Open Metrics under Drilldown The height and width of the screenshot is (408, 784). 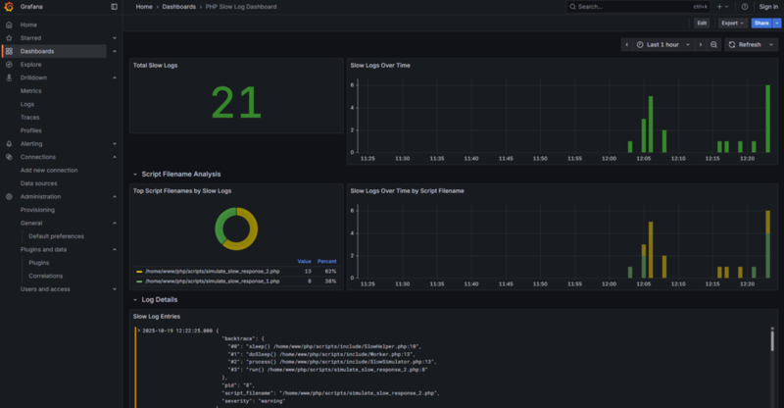click(x=31, y=91)
